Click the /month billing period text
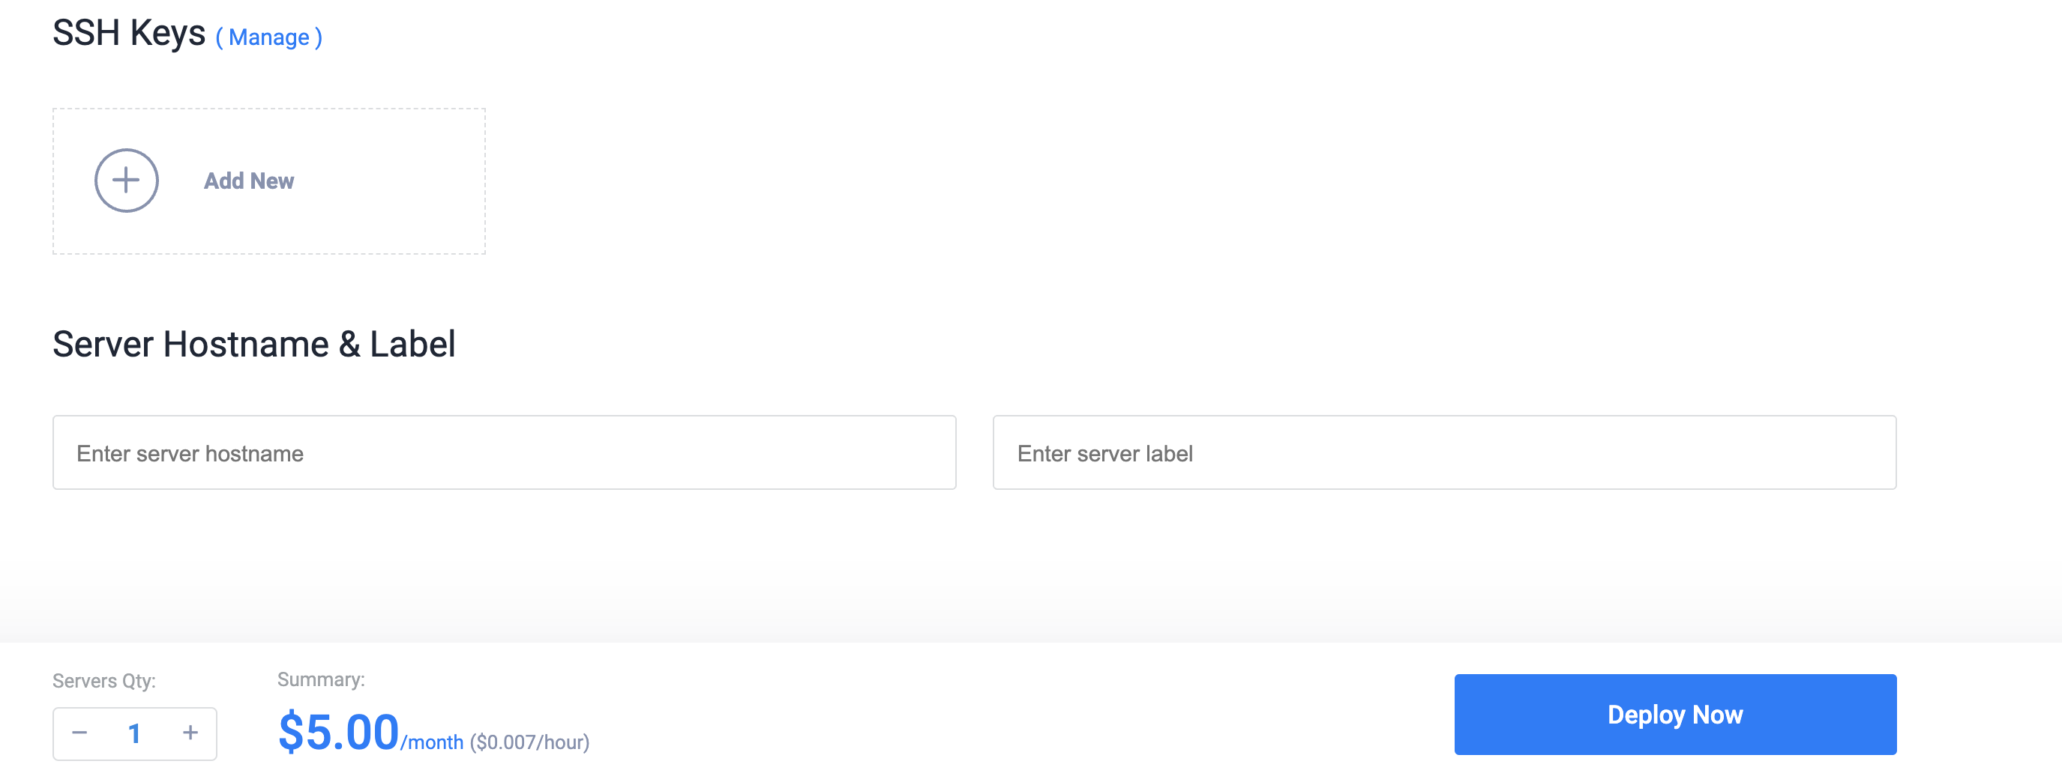Viewport: 2062px width, 779px height. point(432,742)
